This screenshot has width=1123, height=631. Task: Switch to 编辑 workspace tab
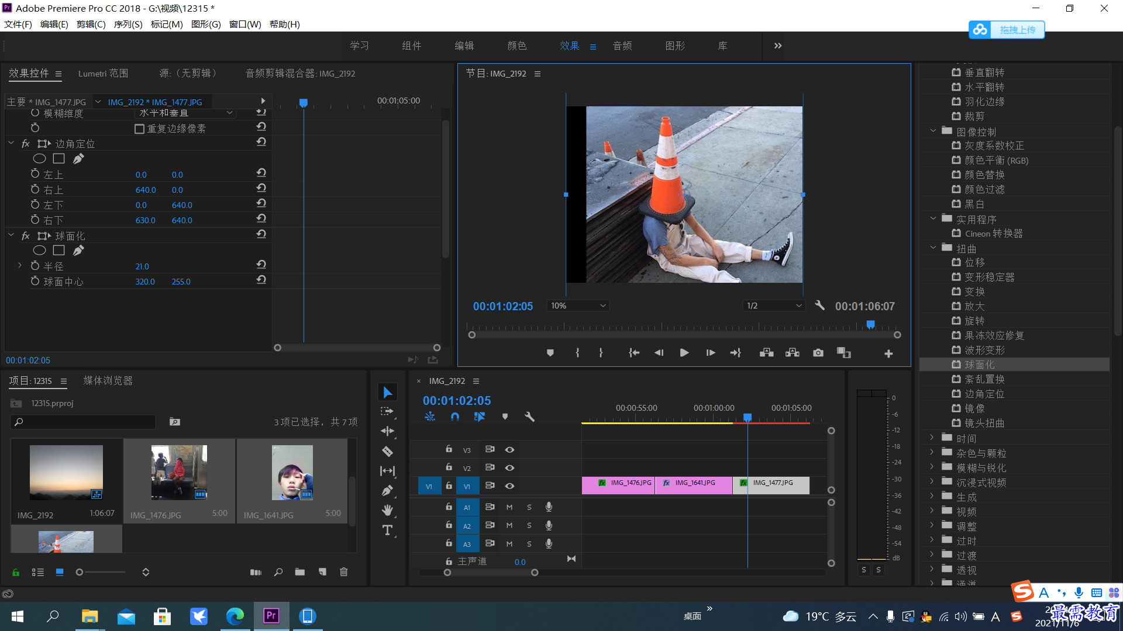(464, 46)
